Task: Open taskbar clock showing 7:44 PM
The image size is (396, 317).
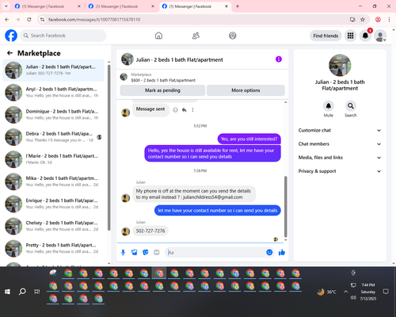Action: [368, 292]
